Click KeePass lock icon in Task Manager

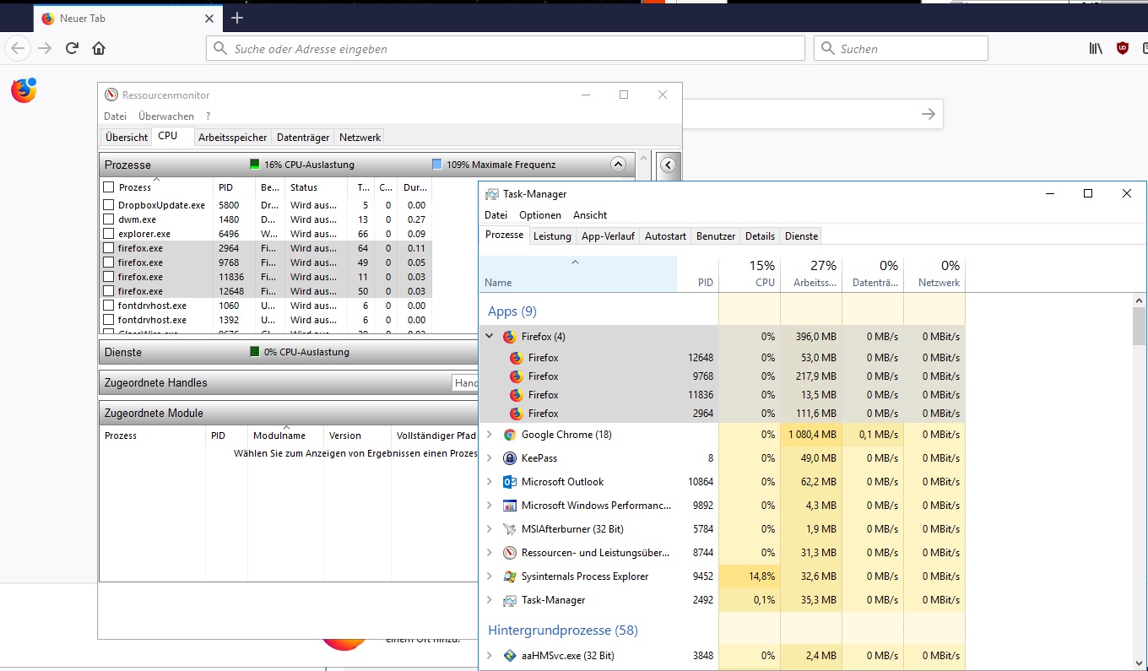tap(509, 458)
